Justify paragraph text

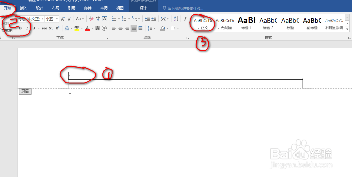tap(134, 28)
